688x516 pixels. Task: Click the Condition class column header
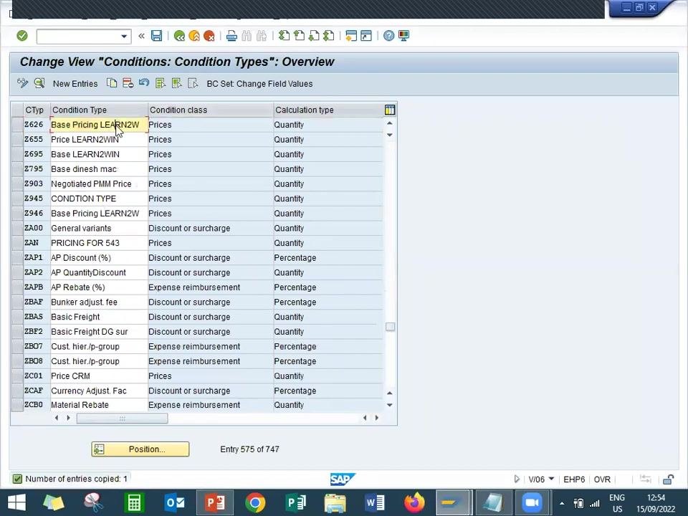click(210, 110)
